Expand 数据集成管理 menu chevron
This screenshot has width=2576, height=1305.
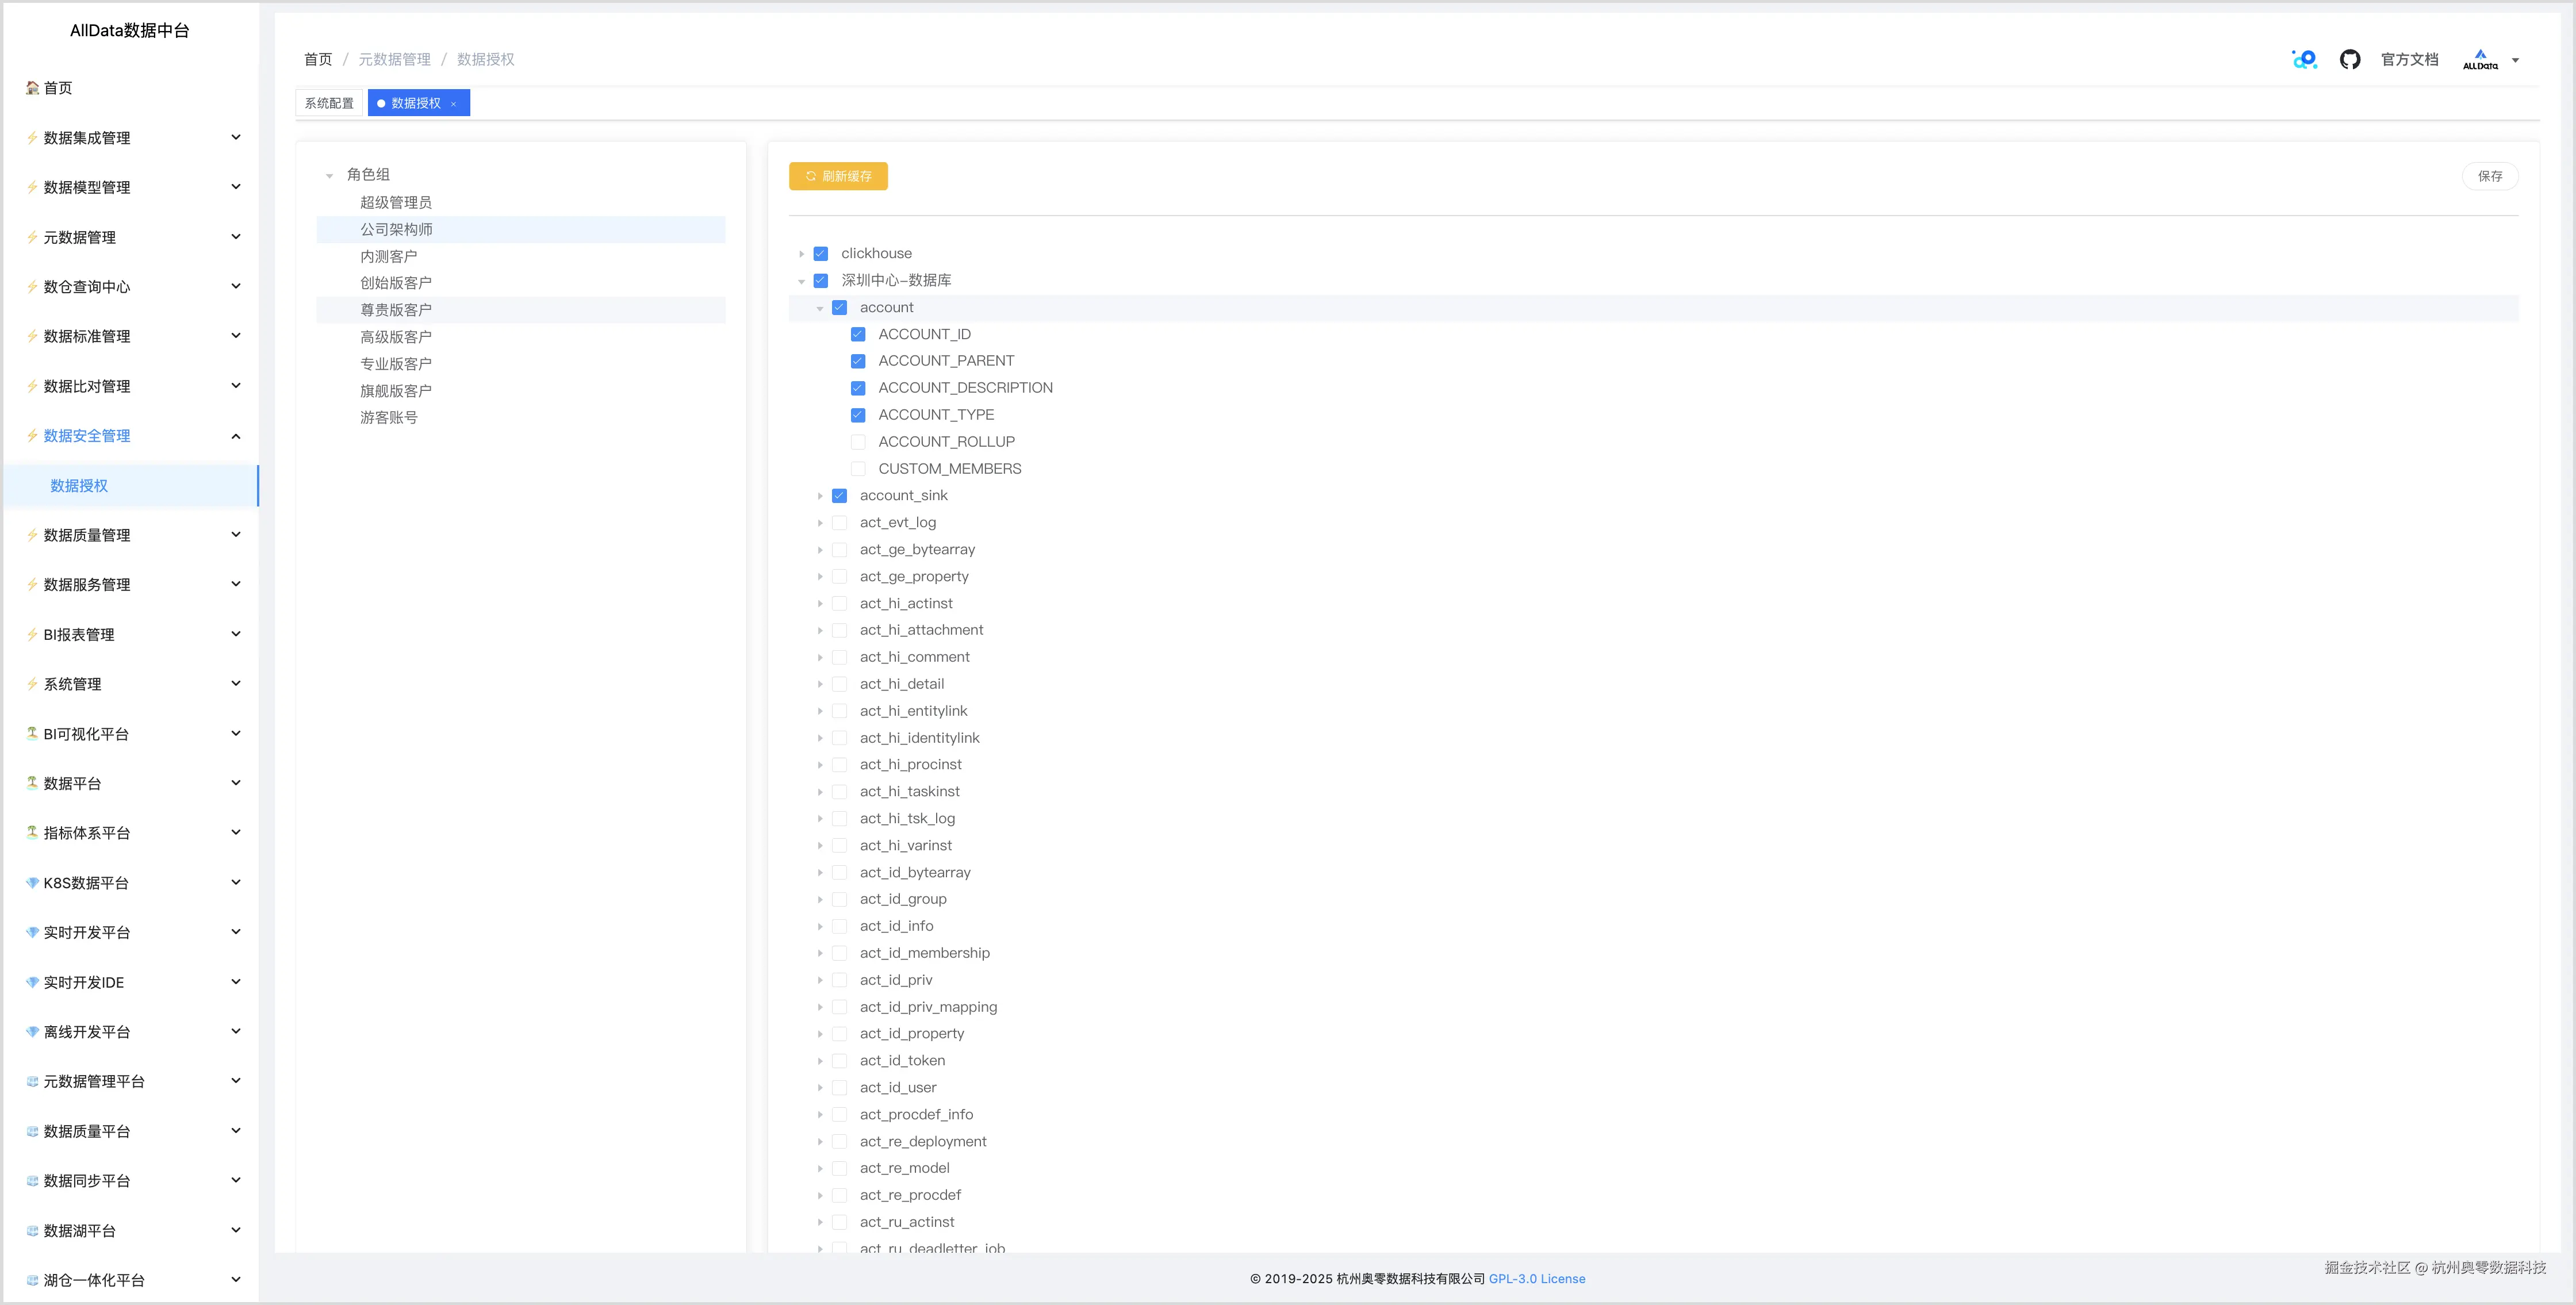click(236, 138)
